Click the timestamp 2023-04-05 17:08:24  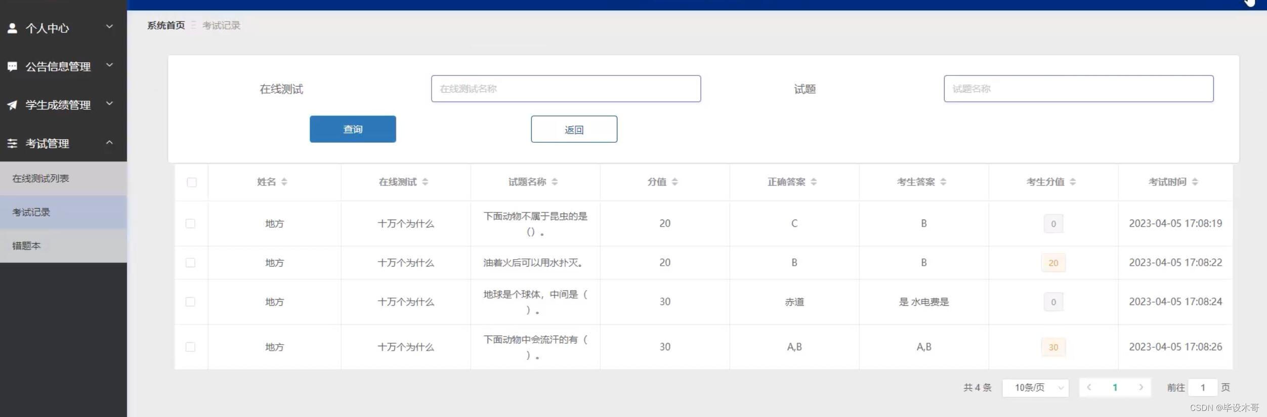coord(1175,302)
